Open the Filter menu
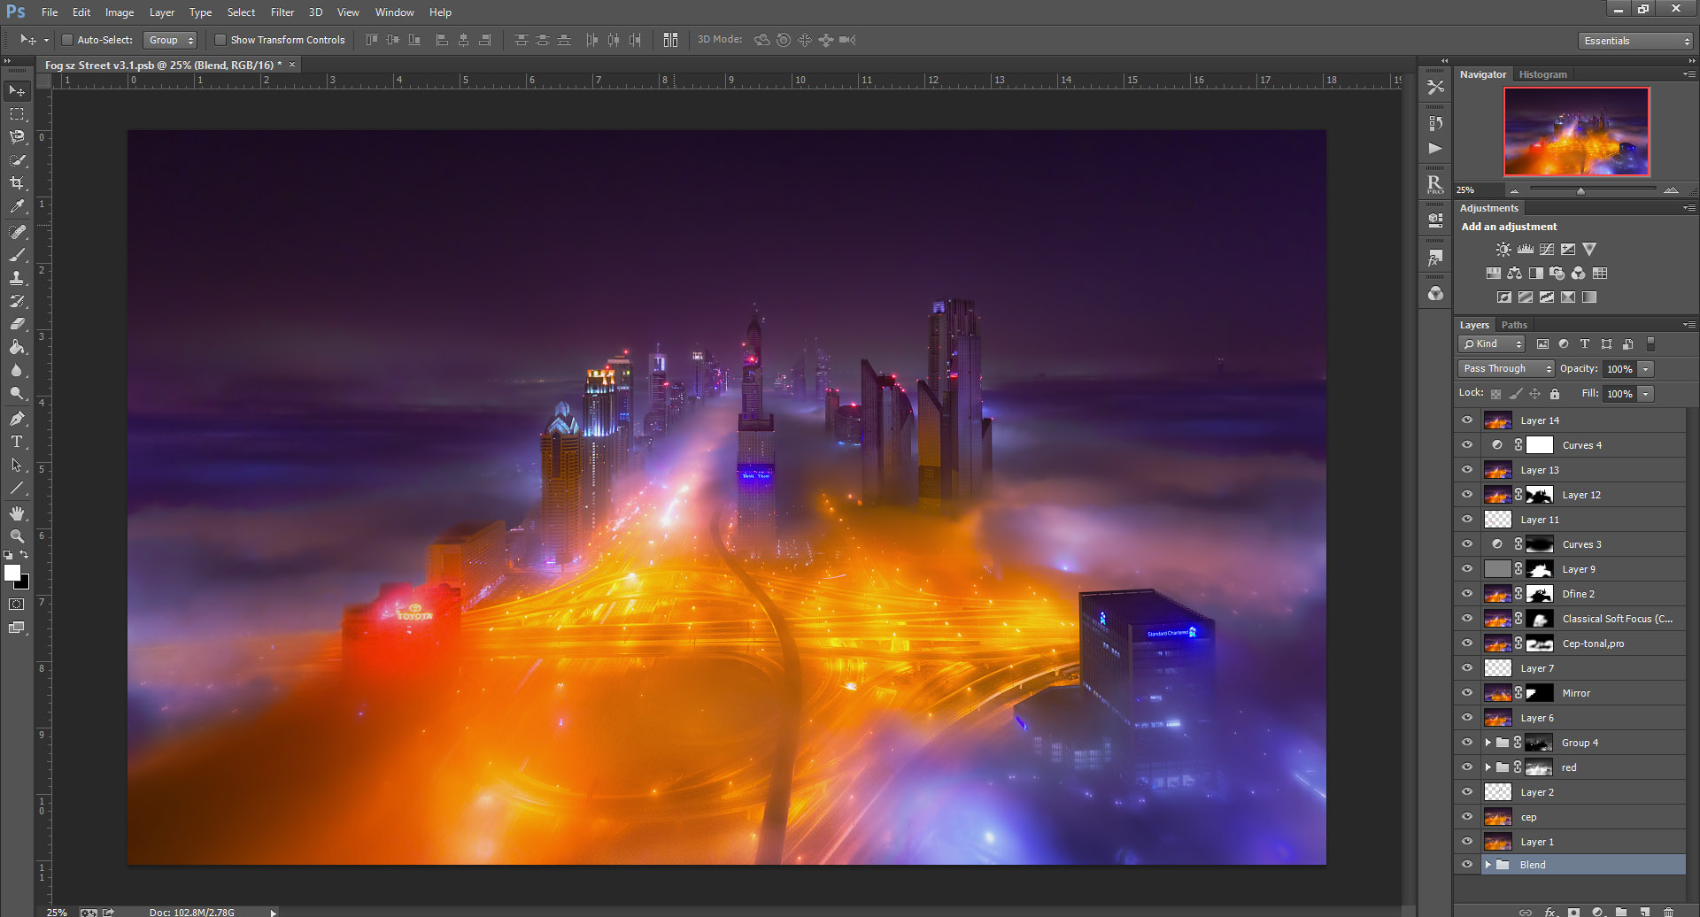This screenshot has height=917, width=1700. coord(282,12)
